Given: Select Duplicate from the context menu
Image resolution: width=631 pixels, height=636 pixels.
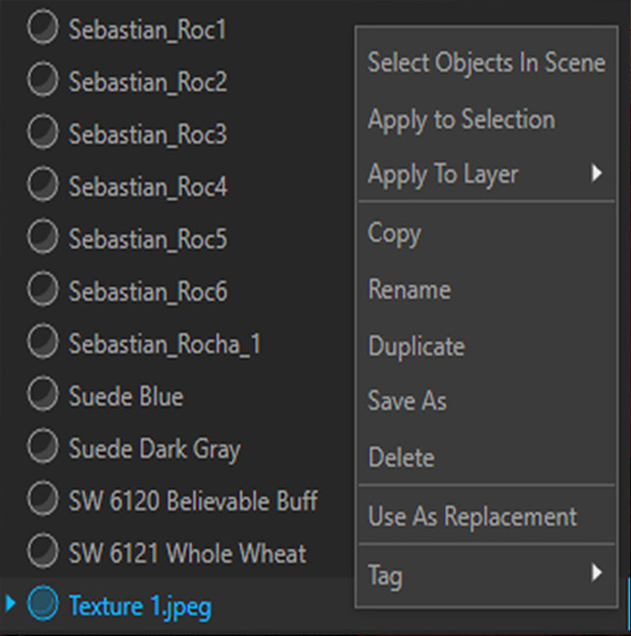Looking at the screenshot, I should point(415,346).
